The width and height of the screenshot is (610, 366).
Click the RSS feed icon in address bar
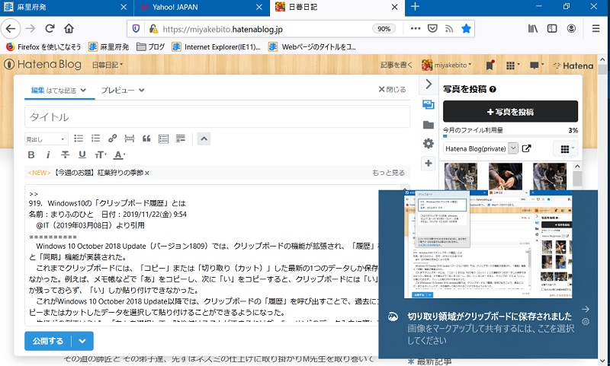point(449,28)
